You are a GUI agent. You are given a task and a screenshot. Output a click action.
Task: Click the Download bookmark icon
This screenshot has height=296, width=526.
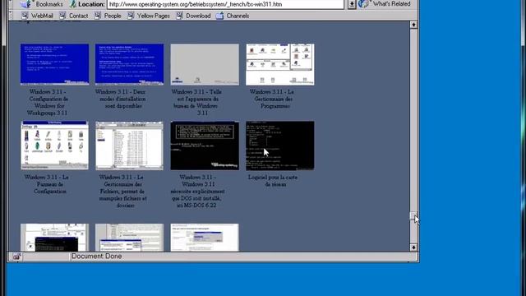pos(179,16)
